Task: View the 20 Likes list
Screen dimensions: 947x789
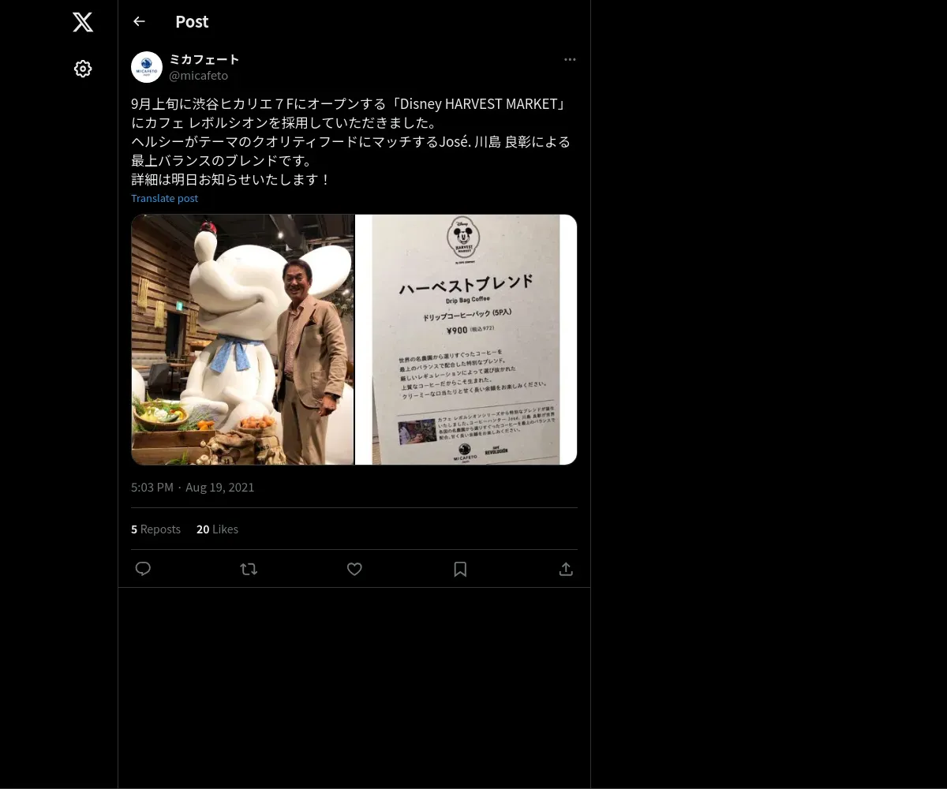Action: pyautogui.click(x=217, y=529)
